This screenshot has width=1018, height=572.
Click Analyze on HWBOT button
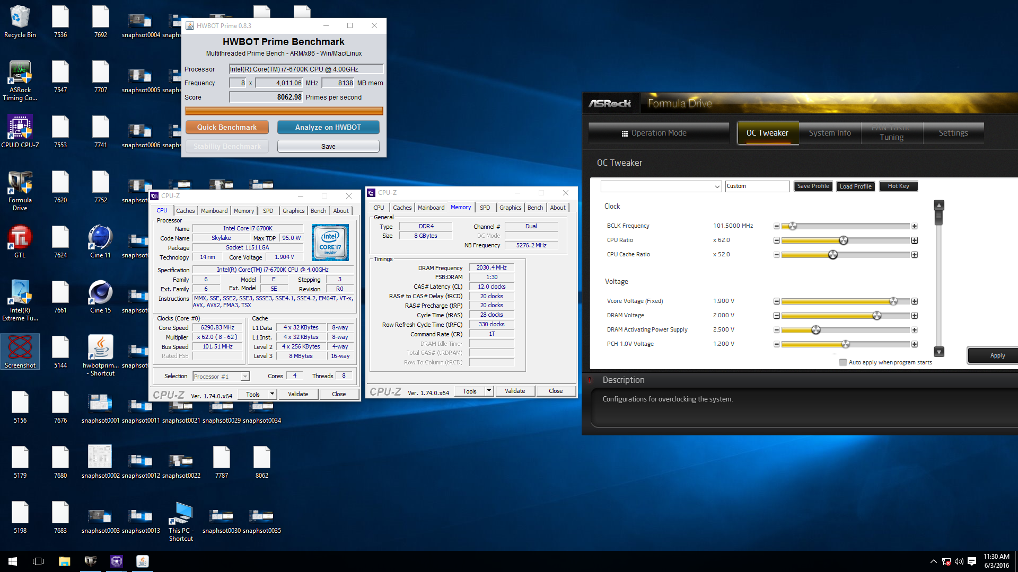click(328, 127)
